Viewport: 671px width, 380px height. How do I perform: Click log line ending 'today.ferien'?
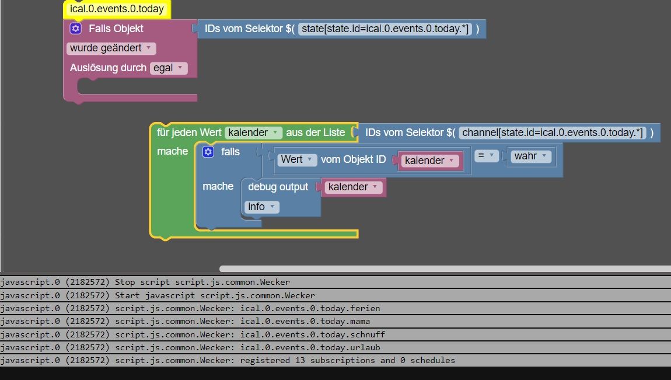click(x=335, y=308)
